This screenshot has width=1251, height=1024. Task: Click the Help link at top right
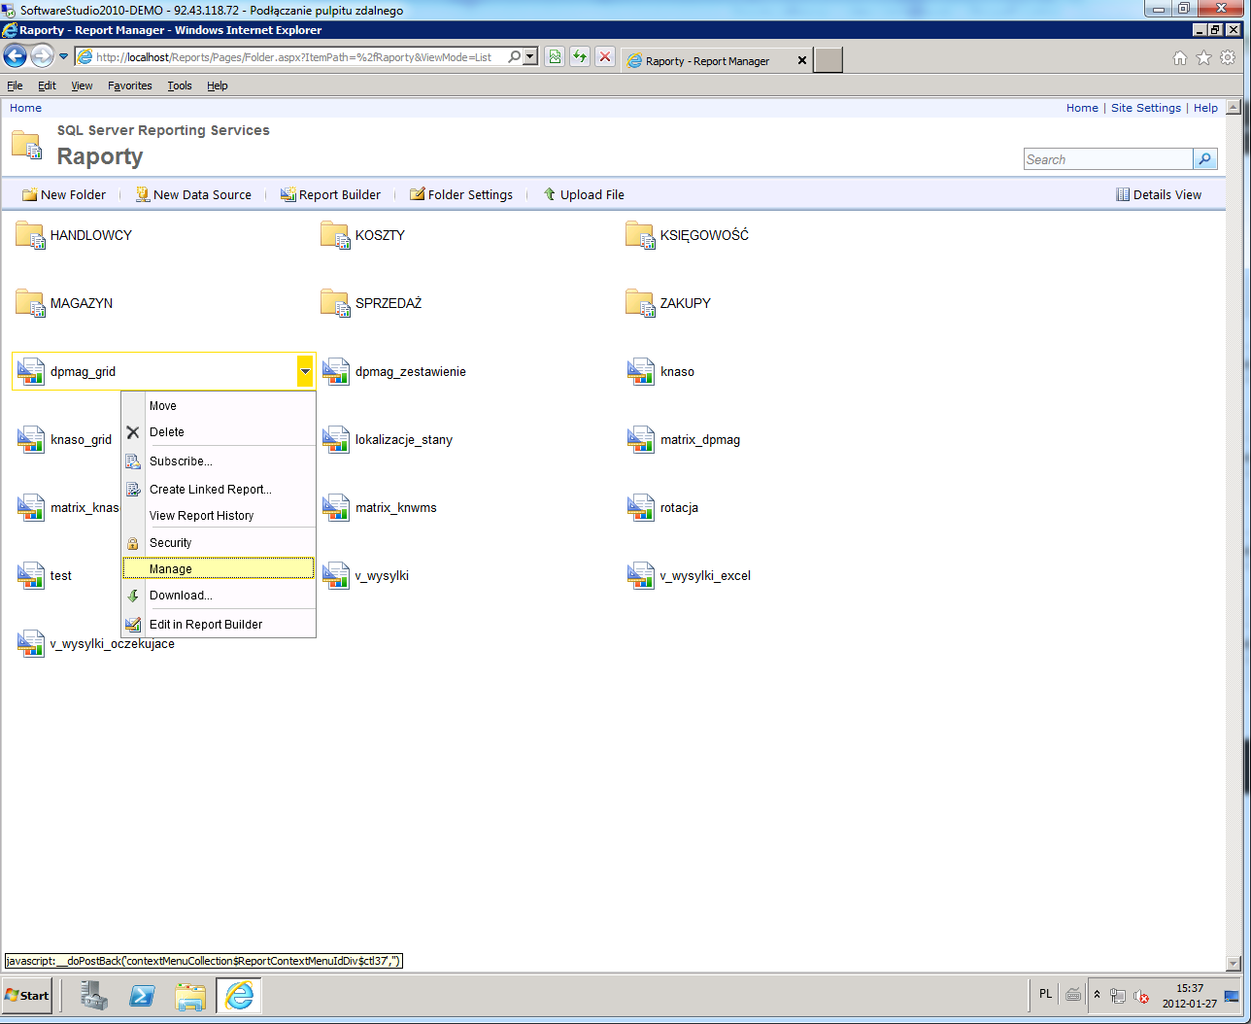pyautogui.click(x=1205, y=108)
